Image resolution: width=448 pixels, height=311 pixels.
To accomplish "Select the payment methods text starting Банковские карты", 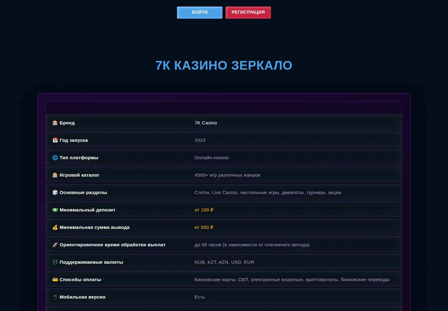I will (292, 280).
